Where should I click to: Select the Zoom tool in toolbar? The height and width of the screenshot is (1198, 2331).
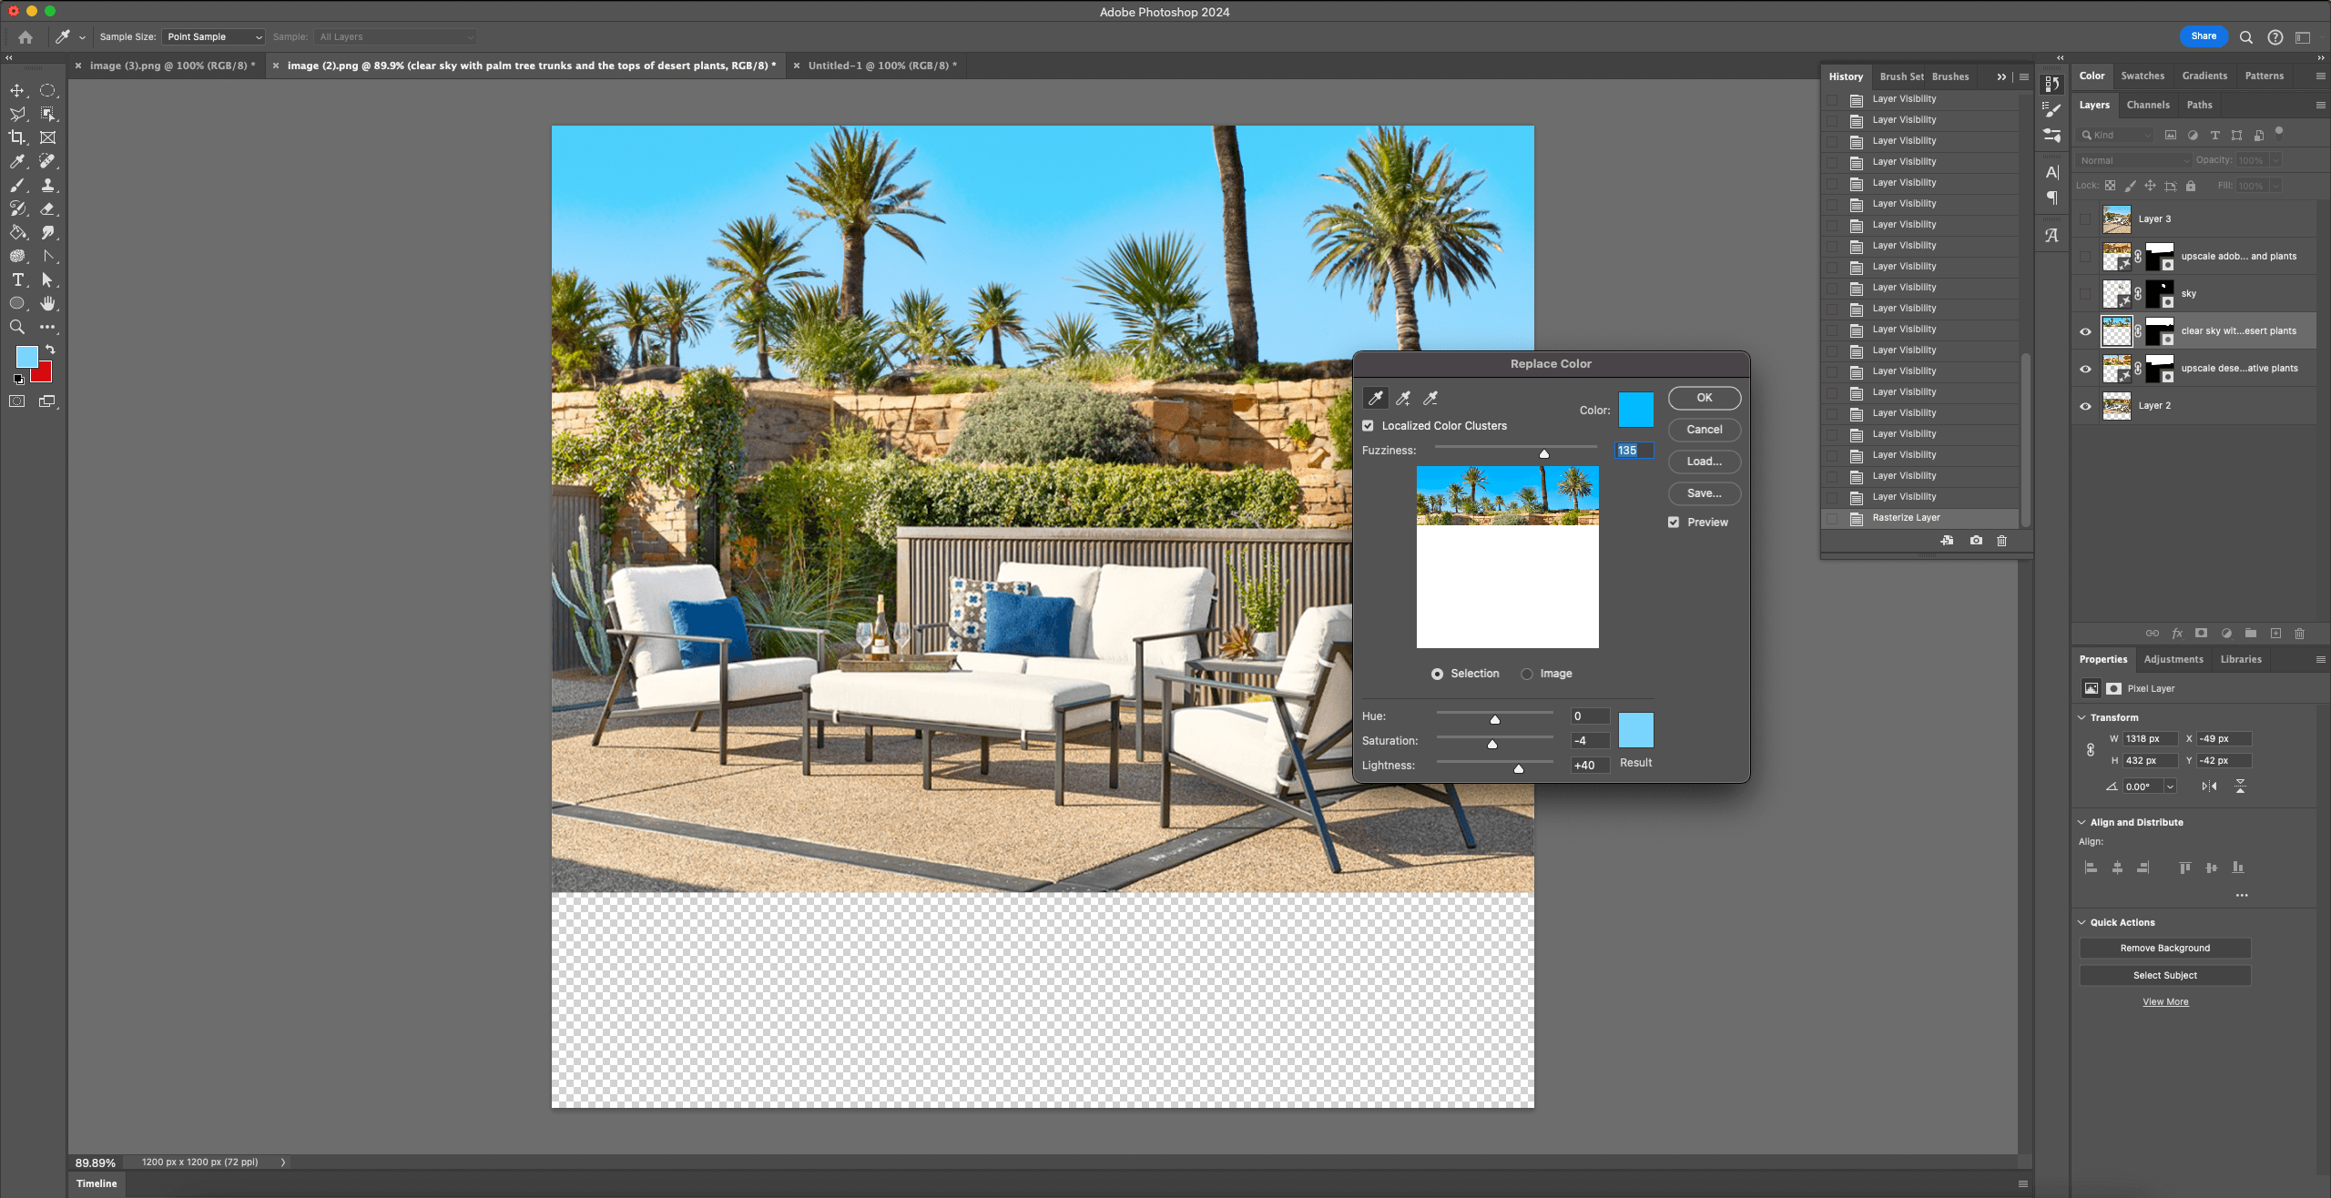[x=17, y=327]
